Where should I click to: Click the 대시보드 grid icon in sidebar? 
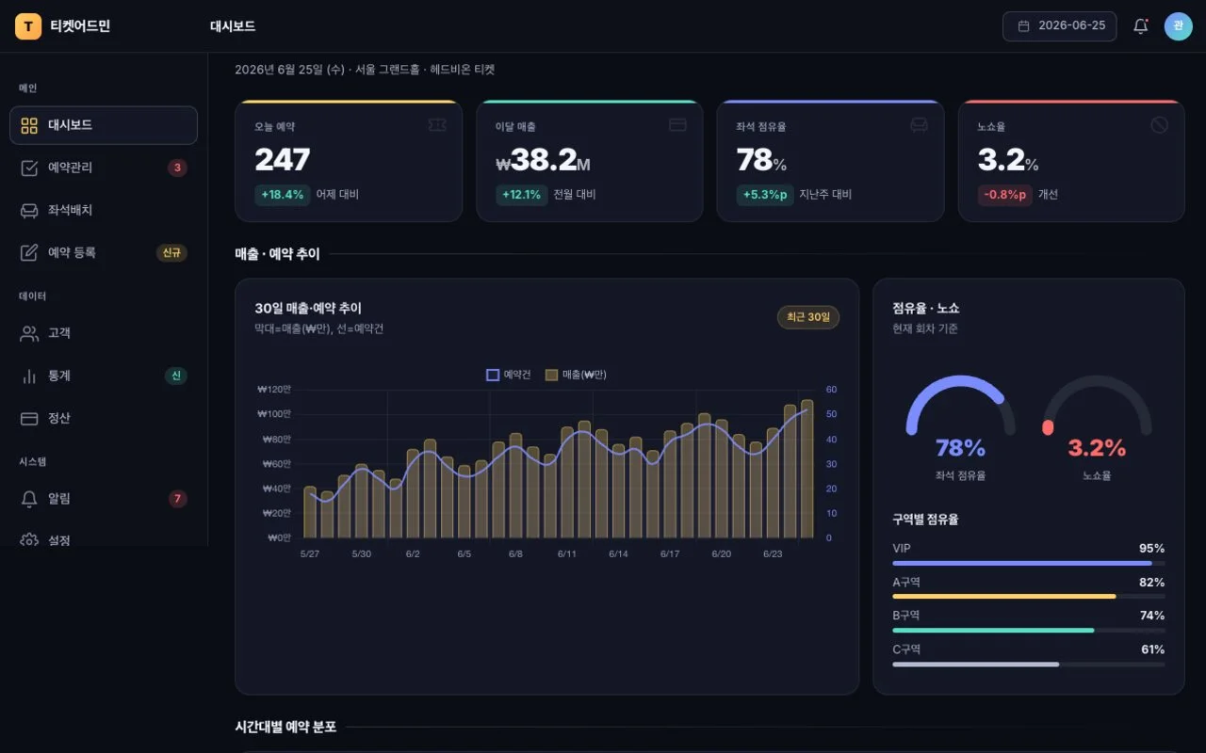[29, 125]
